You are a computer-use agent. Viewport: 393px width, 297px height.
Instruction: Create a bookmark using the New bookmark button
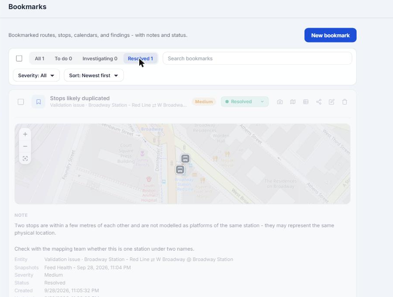[x=331, y=35]
